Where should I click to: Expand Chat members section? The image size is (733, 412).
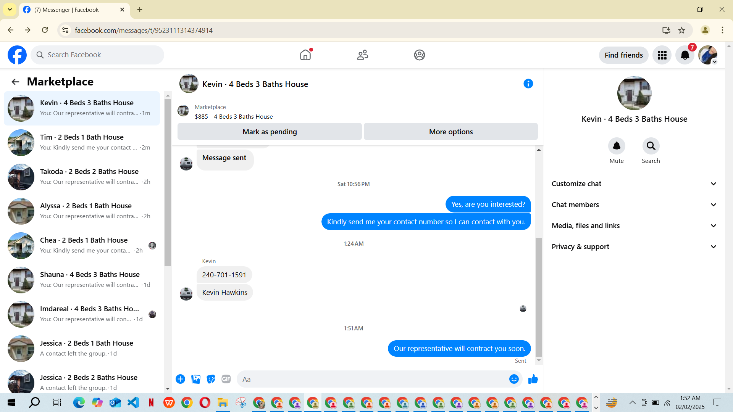pyautogui.click(x=634, y=205)
